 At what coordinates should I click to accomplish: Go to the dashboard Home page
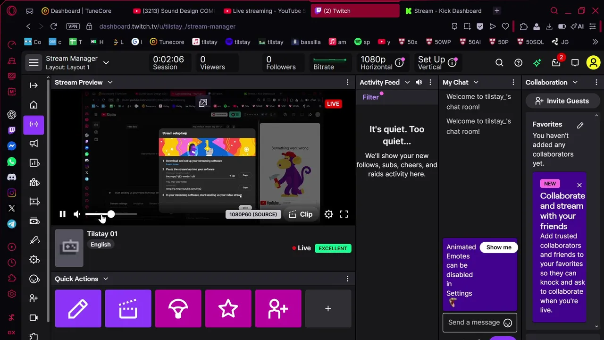[x=34, y=105]
